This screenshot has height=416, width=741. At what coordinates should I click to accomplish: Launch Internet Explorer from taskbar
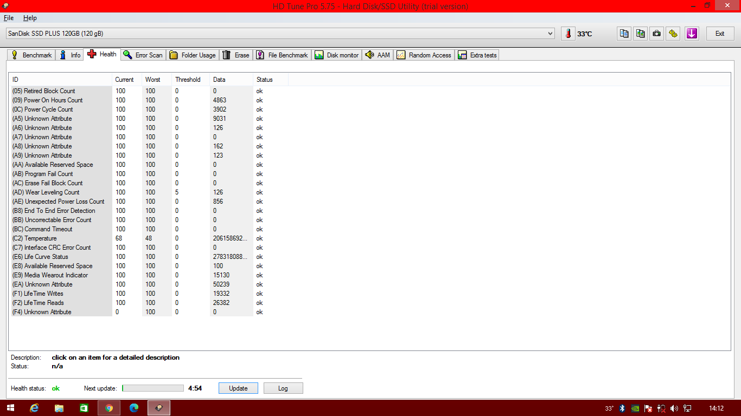coord(34,408)
